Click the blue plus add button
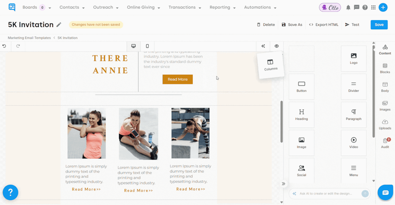The height and width of the screenshot is (205, 395). (383, 7)
